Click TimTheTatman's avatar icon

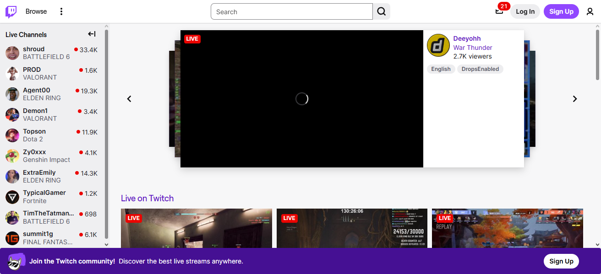pos(12,218)
